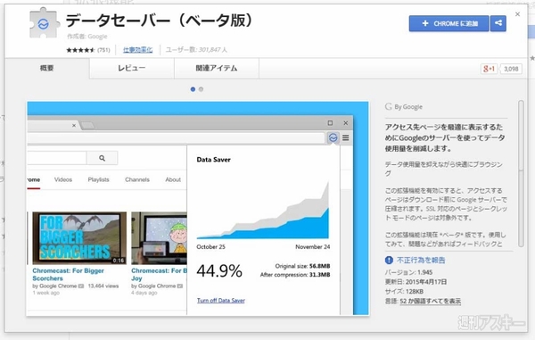Click the Google +1 button
This screenshot has width=535, height=340.
(489, 69)
